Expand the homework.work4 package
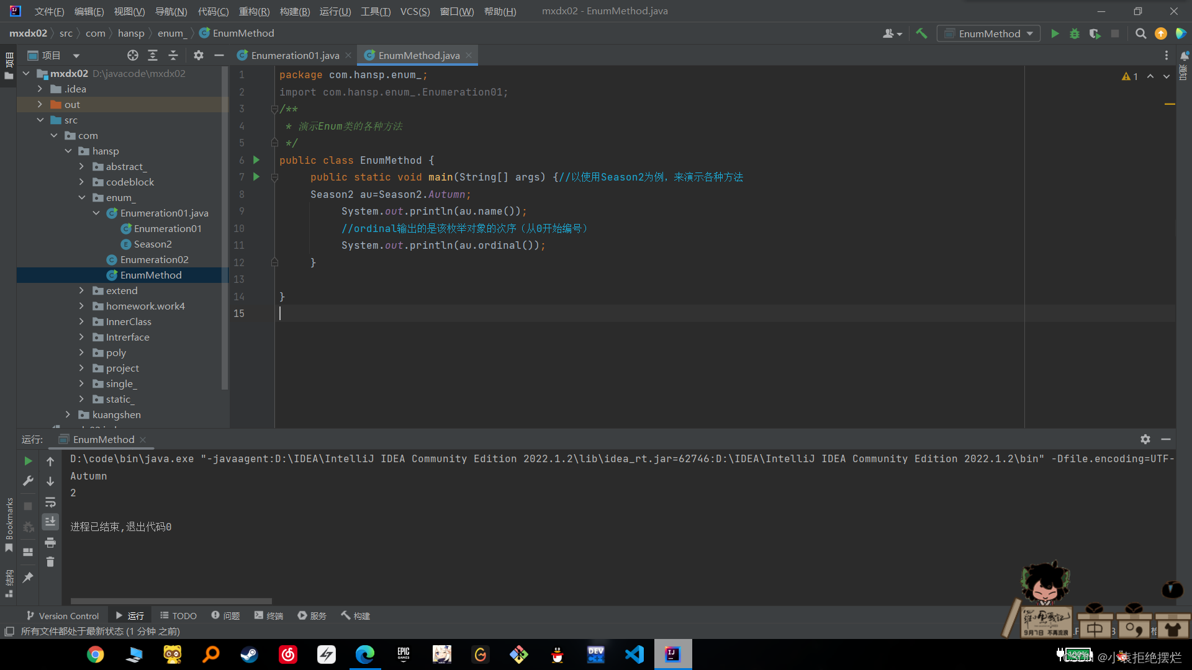This screenshot has height=670, width=1192. (81, 306)
